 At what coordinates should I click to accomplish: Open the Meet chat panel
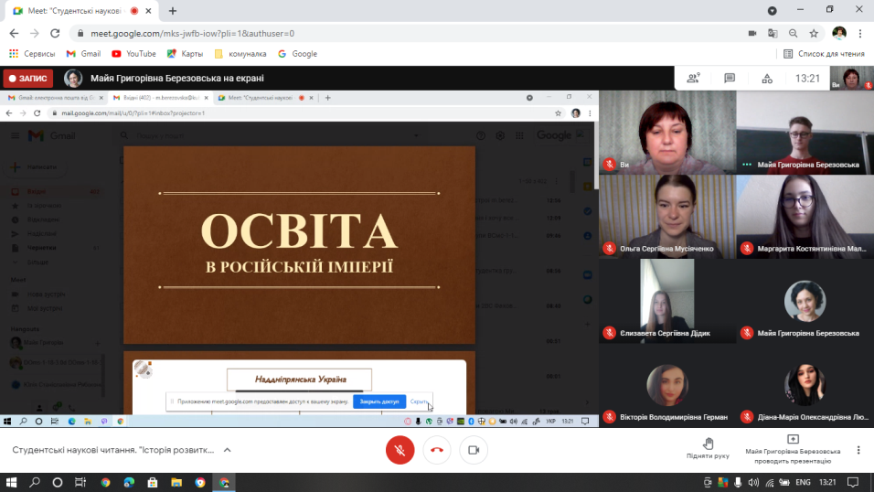tap(730, 79)
